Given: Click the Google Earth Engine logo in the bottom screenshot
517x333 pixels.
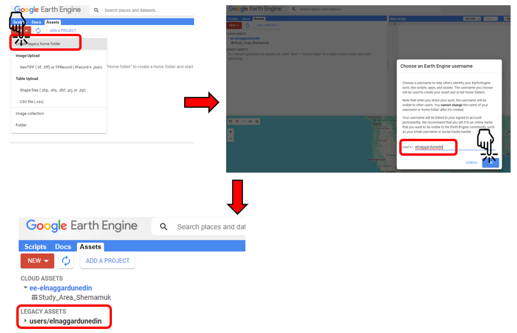Looking at the screenshot, I should point(82,226).
